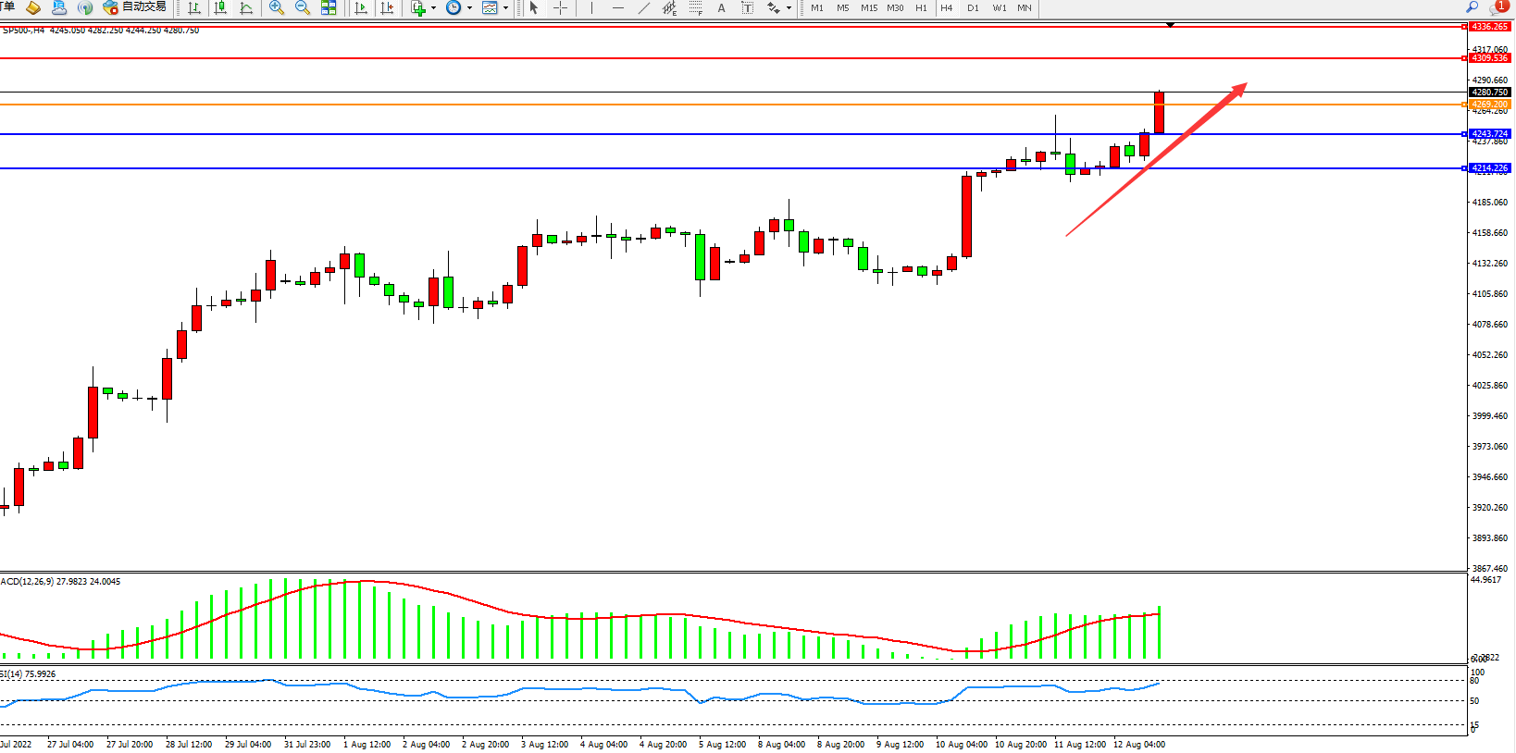1516x753 pixels.
Task: Expand the Indicators list dropdown arrow
Action: [433, 8]
